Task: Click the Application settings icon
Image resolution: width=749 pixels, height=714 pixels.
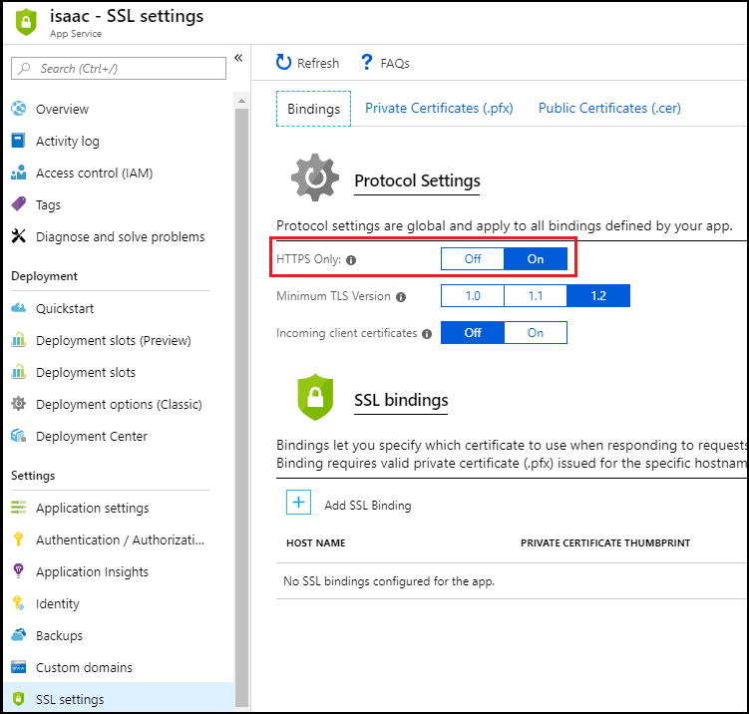Action: [18, 508]
